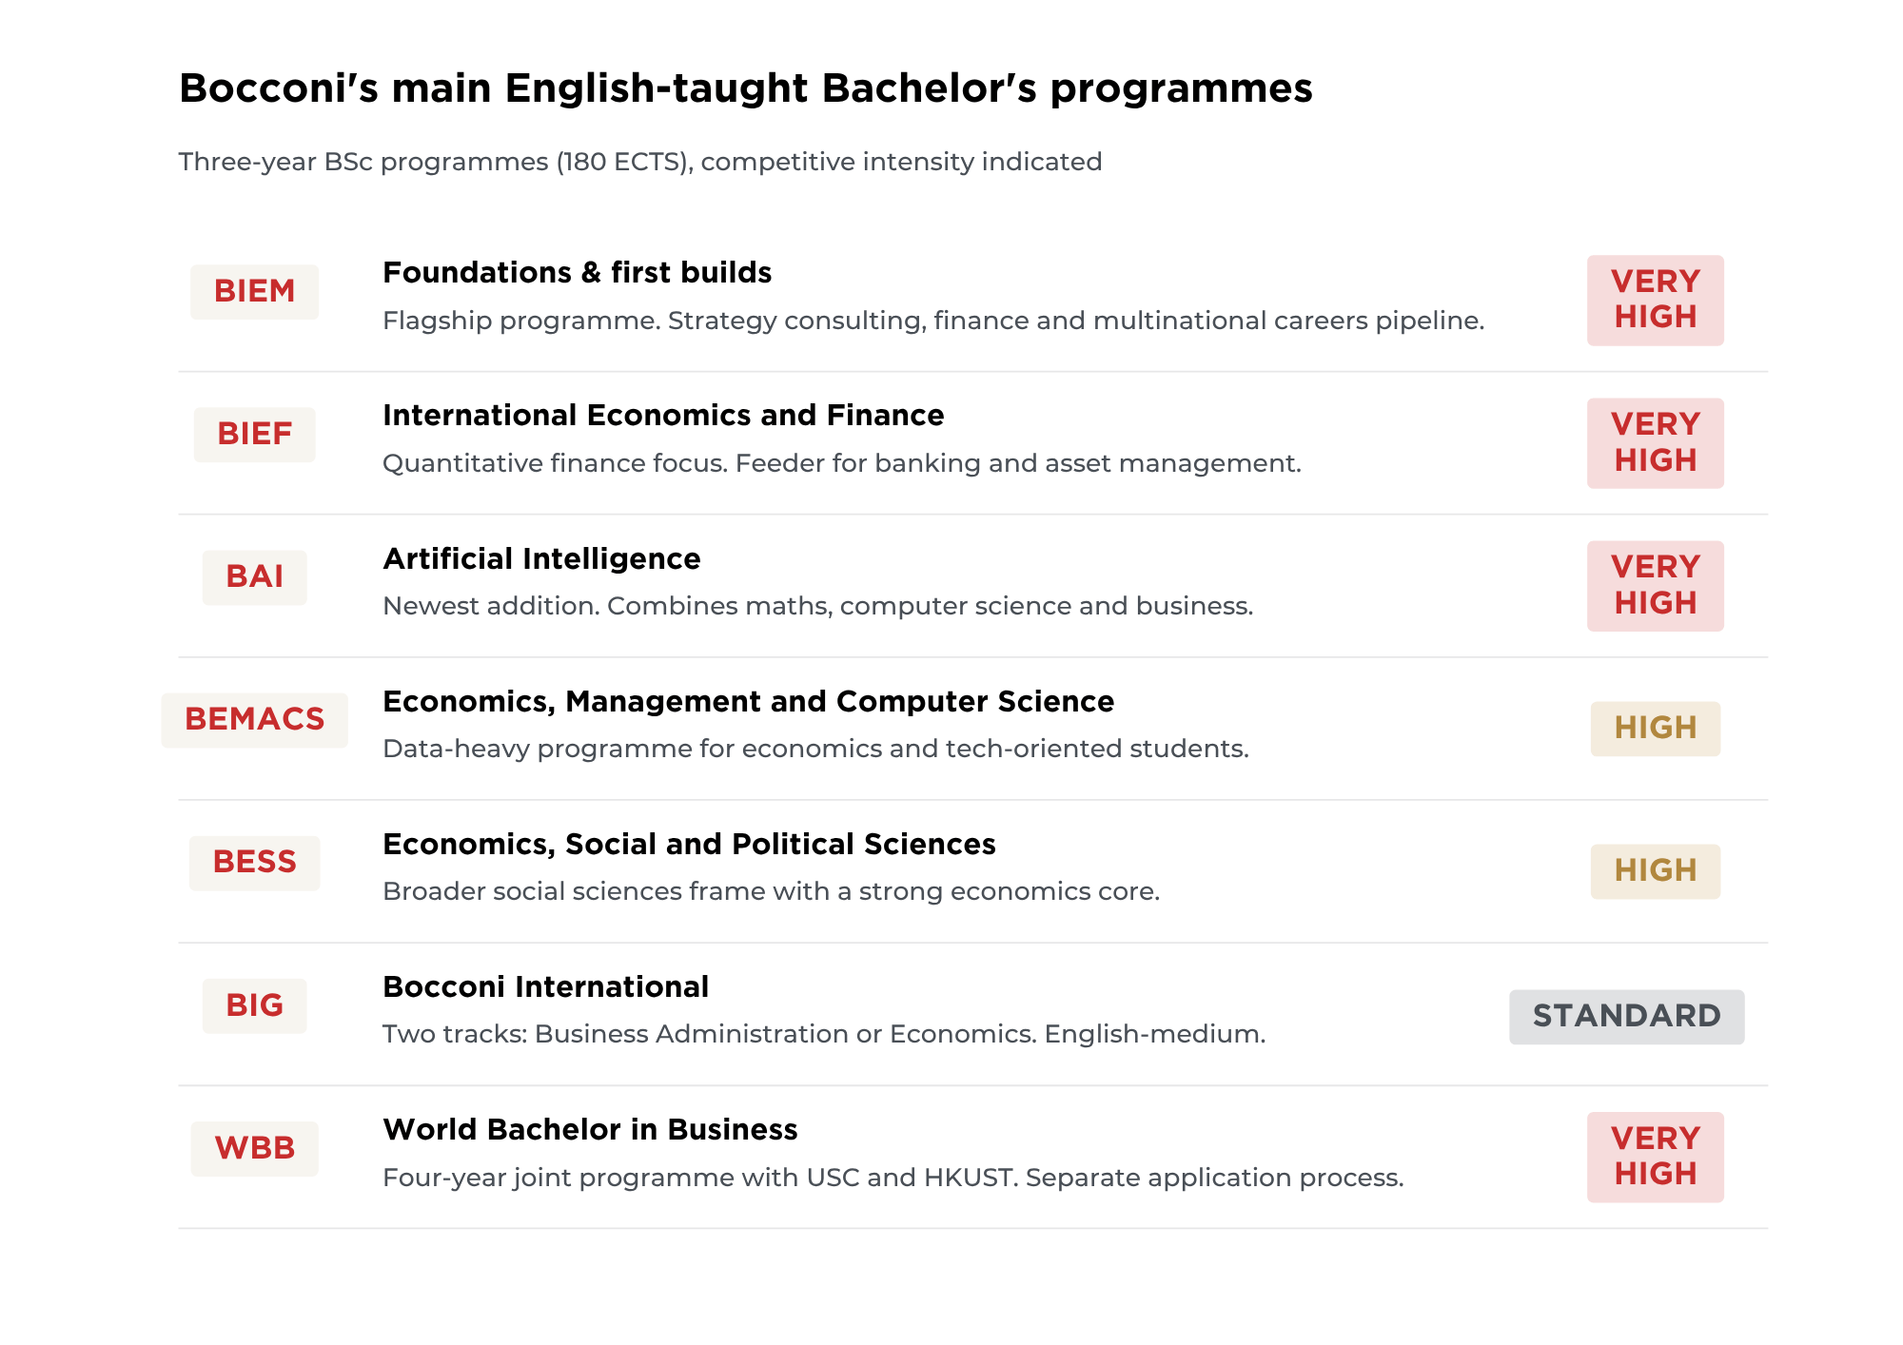Select the Foundations & first builds heading

point(577,273)
